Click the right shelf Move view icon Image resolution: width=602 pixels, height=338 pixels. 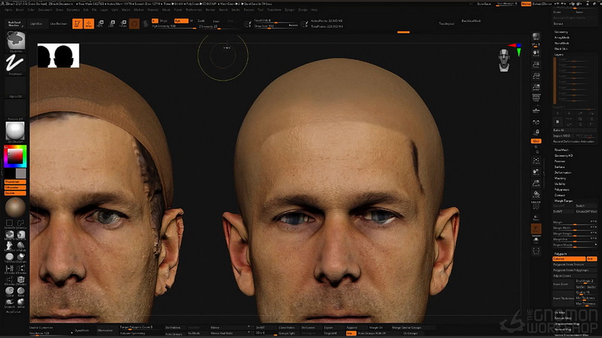[536, 173]
